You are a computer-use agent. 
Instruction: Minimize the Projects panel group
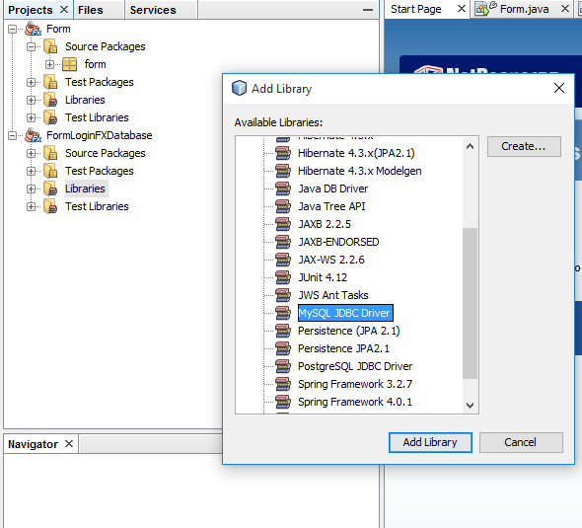click(368, 10)
